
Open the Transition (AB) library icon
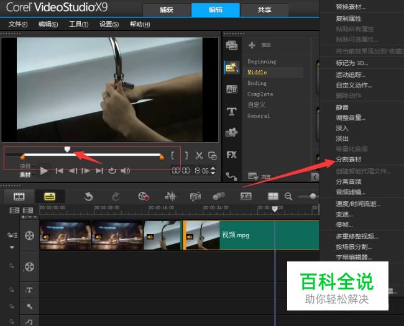point(232,89)
